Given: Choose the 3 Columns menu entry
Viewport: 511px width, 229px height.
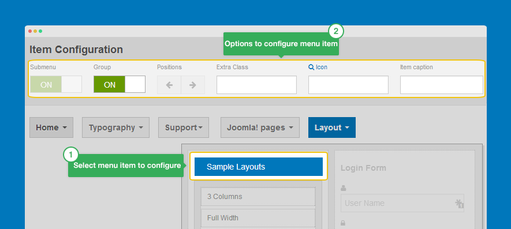Looking at the screenshot, I should [x=258, y=197].
